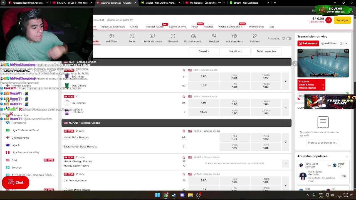Bet on SAC Kings at 3.80
Image resolution: width=356 pixels, height=200 pixels.
[x=204, y=76]
